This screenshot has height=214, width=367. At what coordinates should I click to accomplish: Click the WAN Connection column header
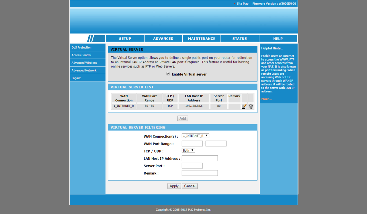coord(124,98)
